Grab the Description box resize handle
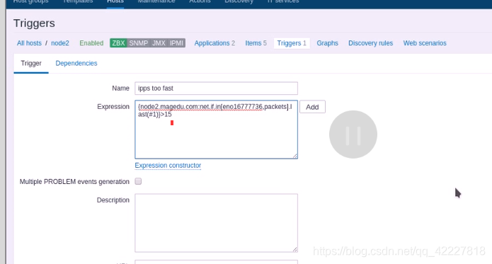 295,249
